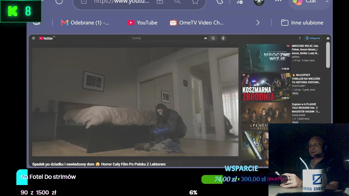The width and height of the screenshot is (349, 196).
Task: Click the magnifier search button on YouTube
Action: [x=213, y=38]
